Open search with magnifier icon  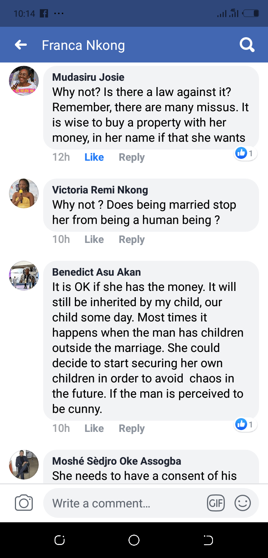pos(247,45)
